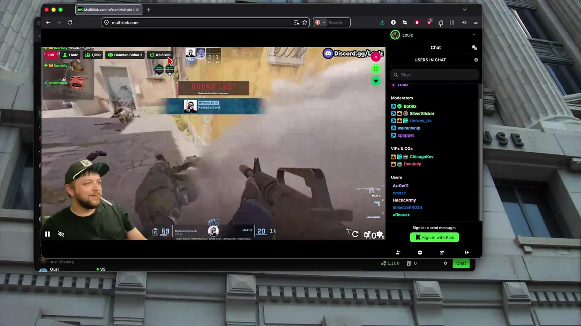581x326 pixels.
Task: Click the equalizer sliders extension icon
Action: point(452,22)
